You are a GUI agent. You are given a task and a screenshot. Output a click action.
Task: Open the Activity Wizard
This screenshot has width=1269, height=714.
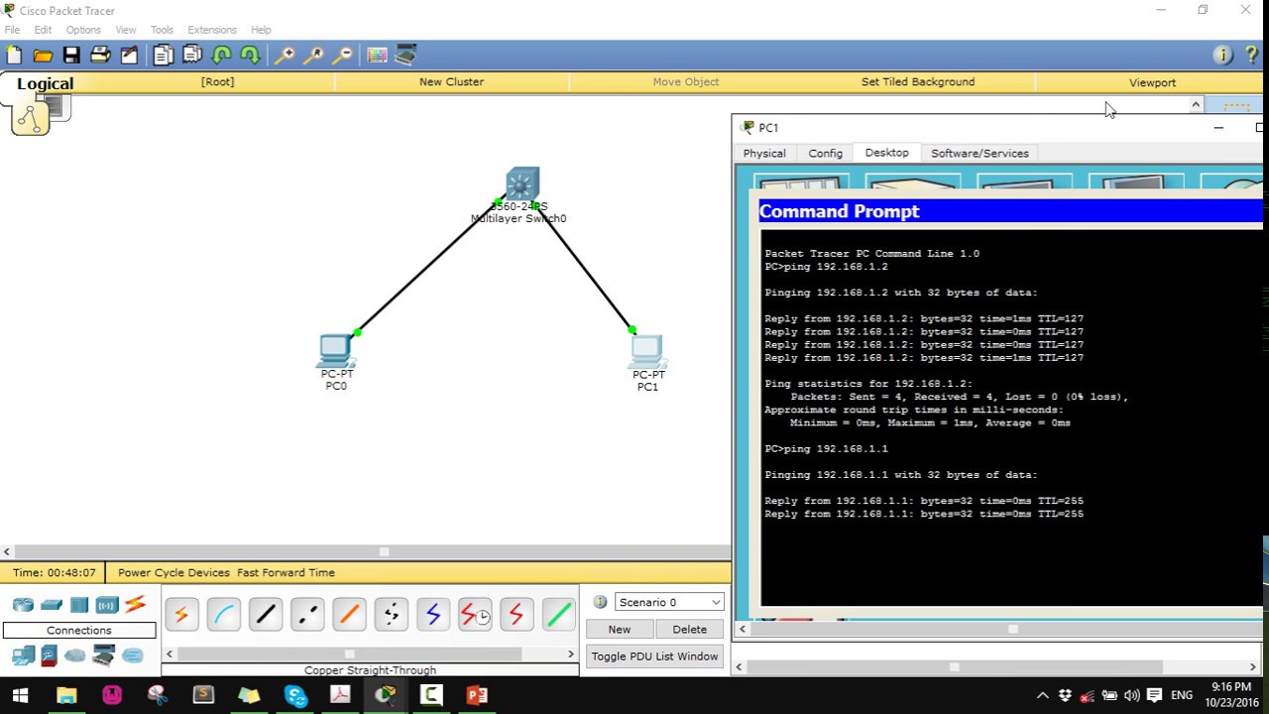(130, 55)
